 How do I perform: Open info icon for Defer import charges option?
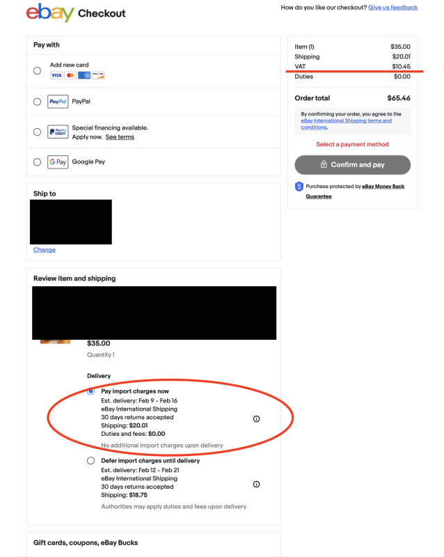257,484
